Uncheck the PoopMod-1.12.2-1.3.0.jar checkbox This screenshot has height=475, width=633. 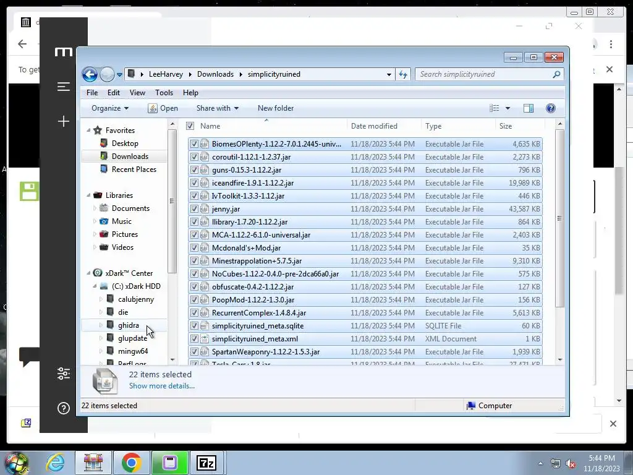tap(194, 300)
